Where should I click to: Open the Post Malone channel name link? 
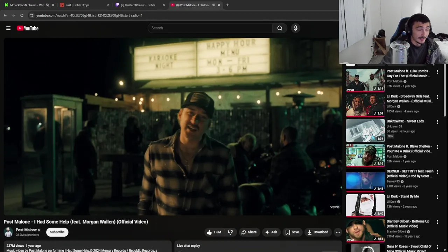point(26,230)
